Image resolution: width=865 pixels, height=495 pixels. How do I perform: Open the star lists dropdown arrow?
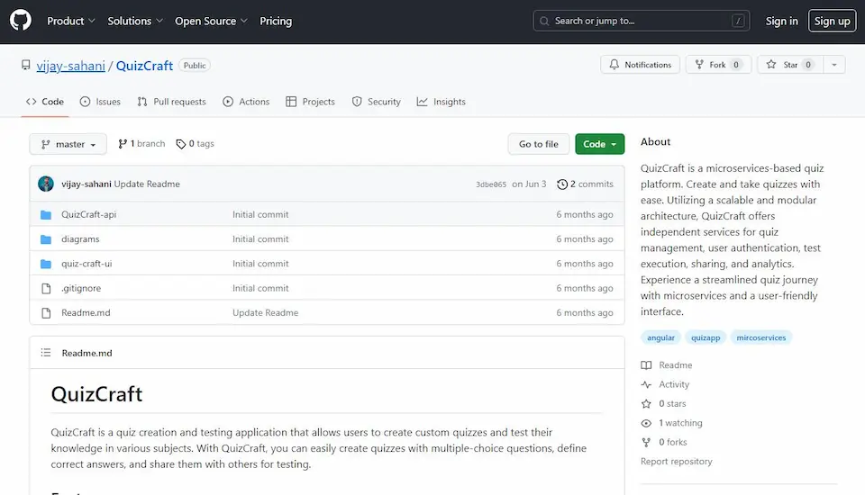tap(834, 65)
